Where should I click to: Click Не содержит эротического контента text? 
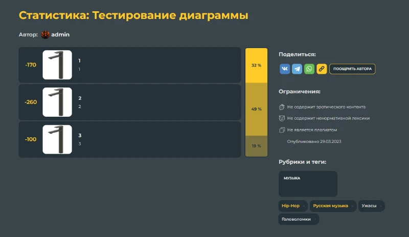[326, 107]
